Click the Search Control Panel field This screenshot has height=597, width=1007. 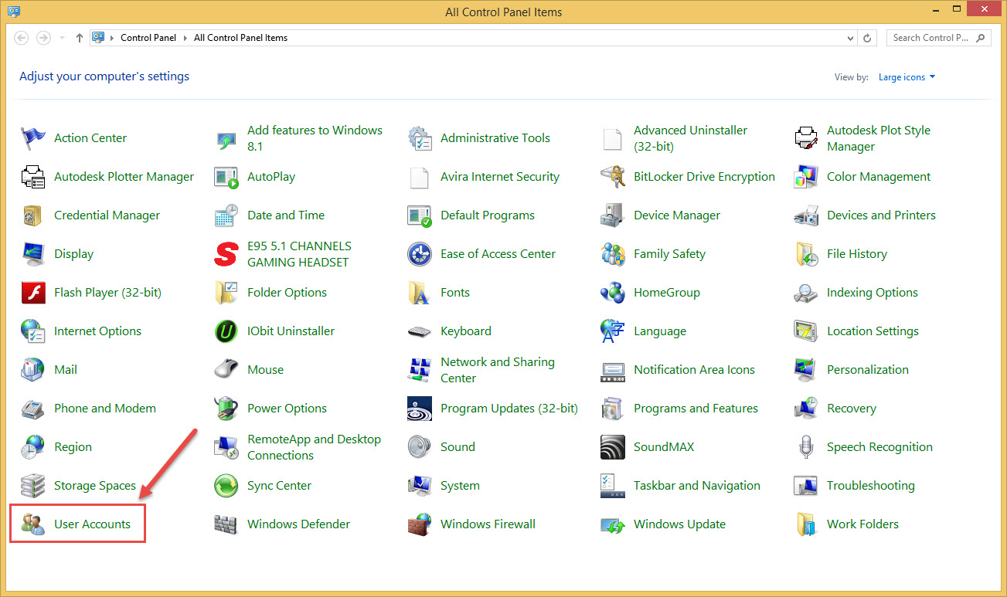pyautogui.click(x=937, y=38)
